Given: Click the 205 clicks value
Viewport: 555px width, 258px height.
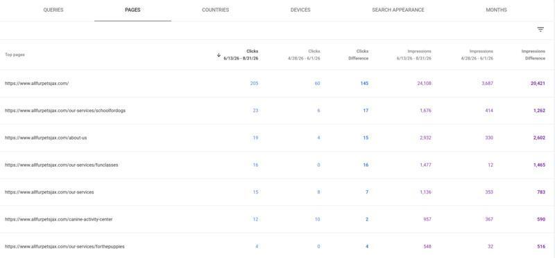Looking at the screenshot, I should 254,84.
